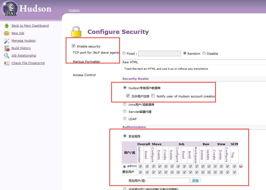The image size is (266, 190).
Task: Select Servlet容器代理 radio button
Action: [125, 111]
